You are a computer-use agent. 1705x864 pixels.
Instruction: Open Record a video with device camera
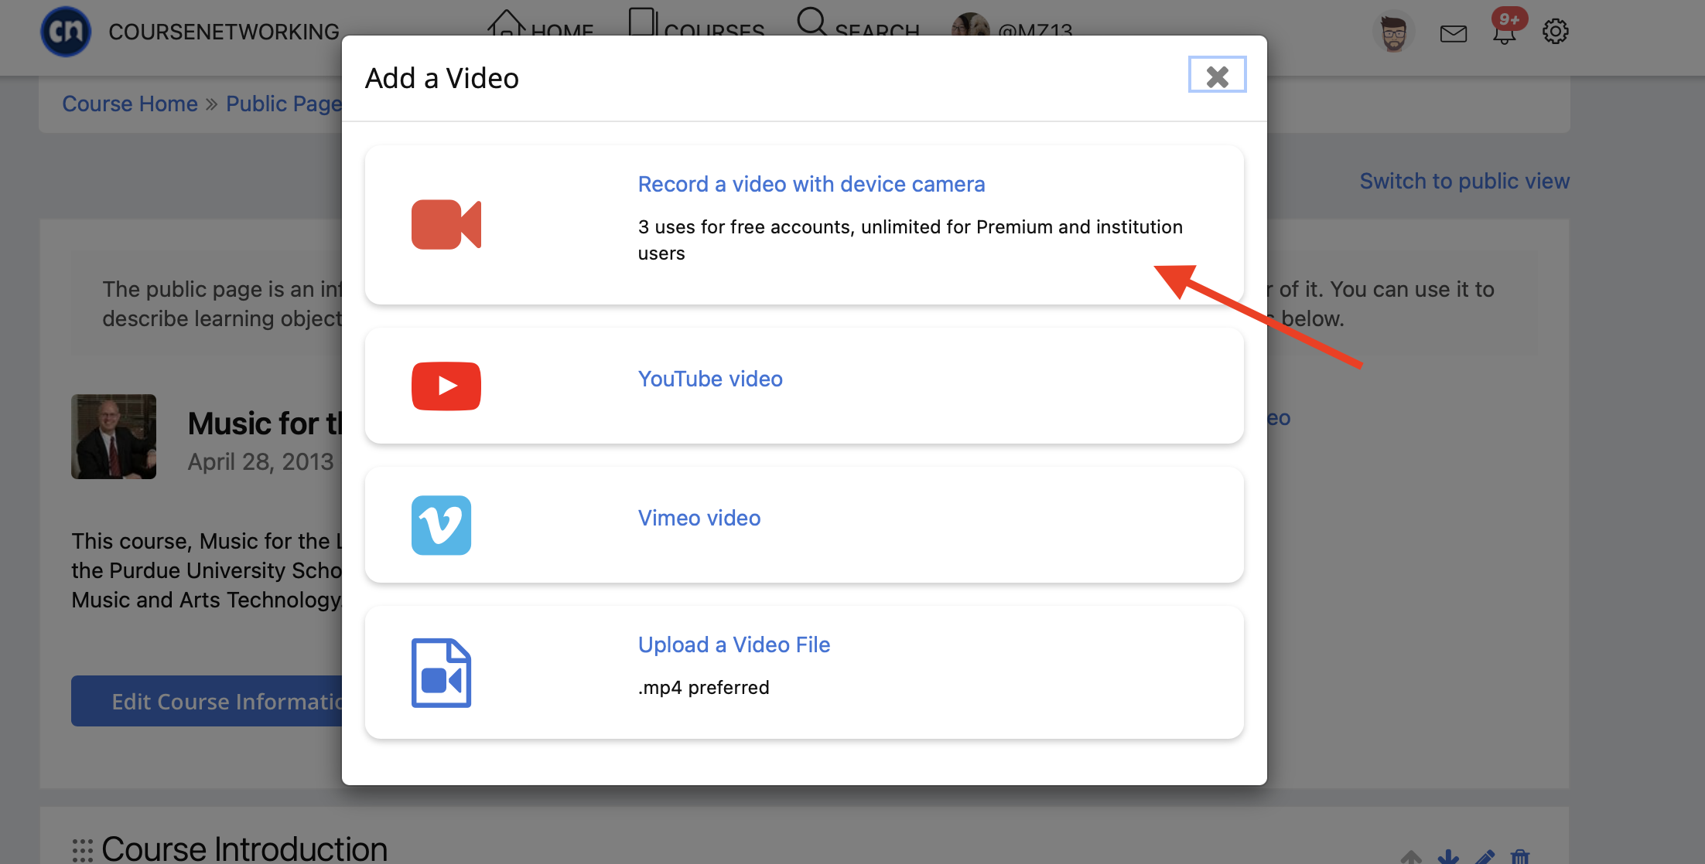click(811, 184)
